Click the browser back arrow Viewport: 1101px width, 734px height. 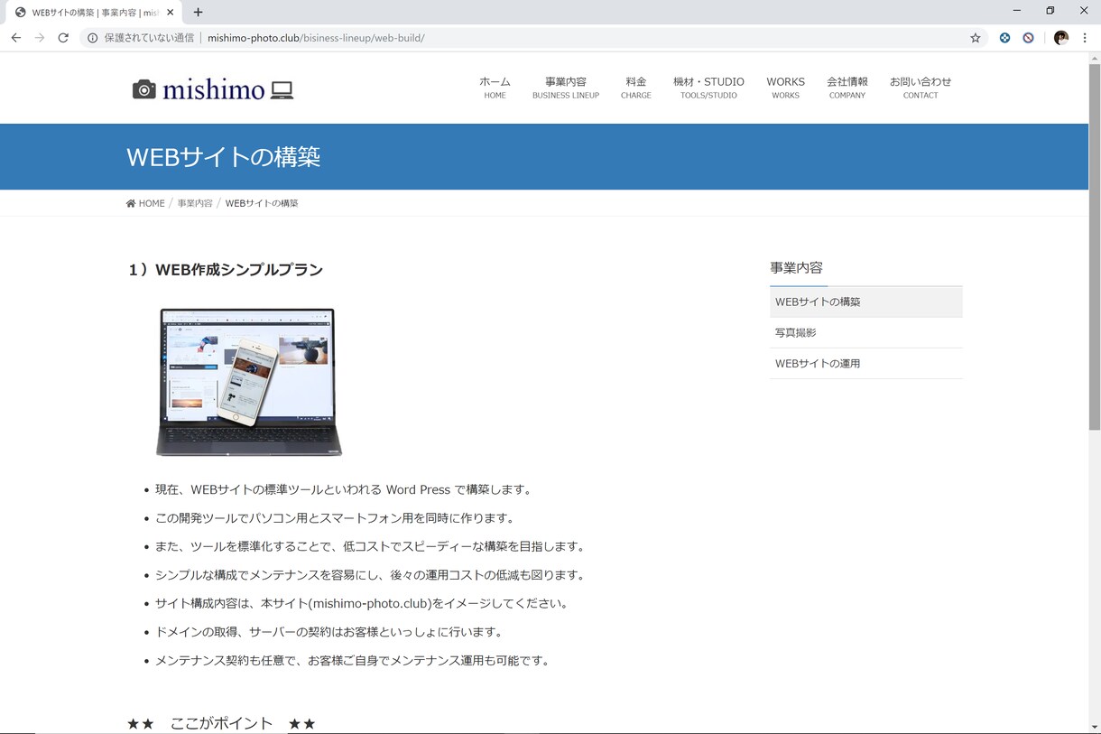(x=15, y=38)
